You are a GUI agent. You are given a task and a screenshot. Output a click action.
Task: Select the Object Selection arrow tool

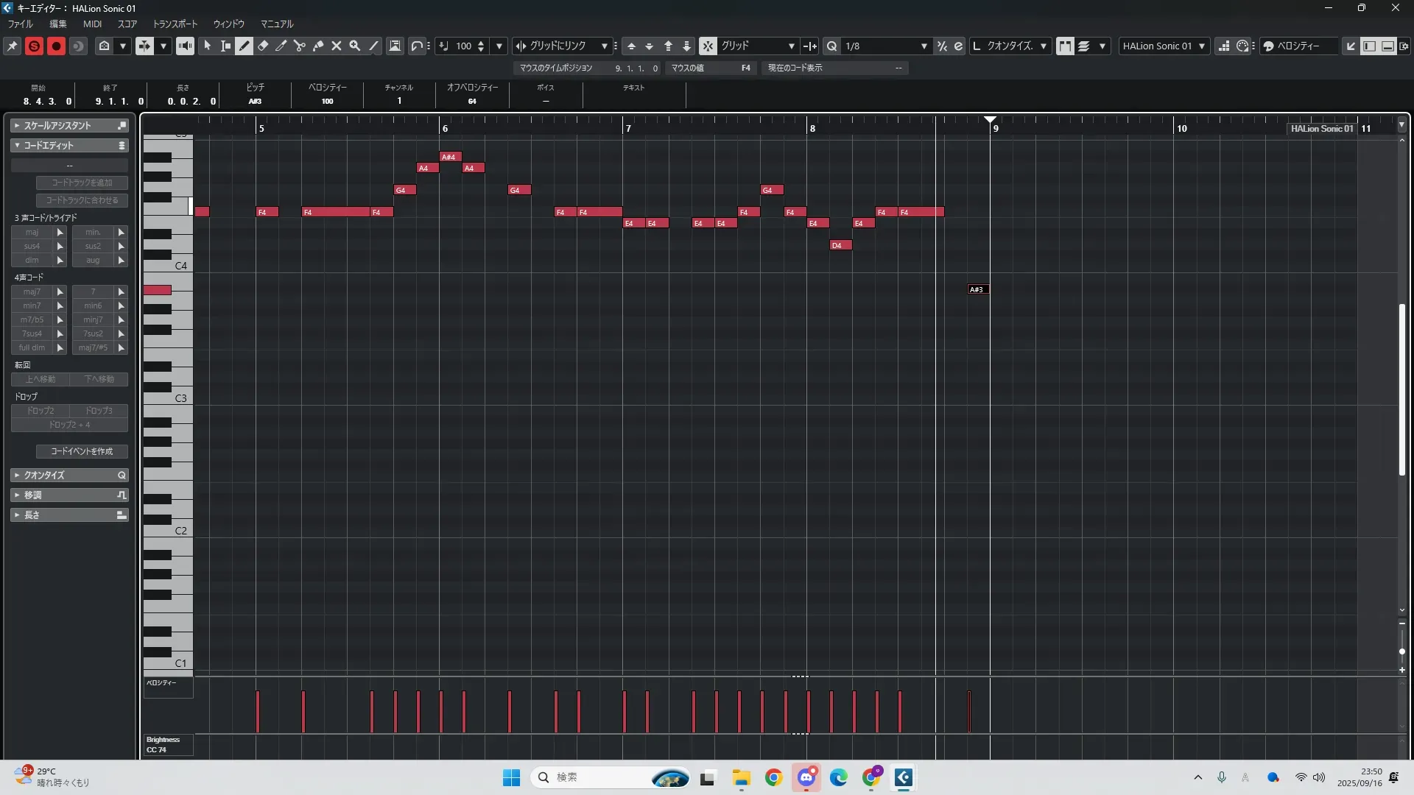click(x=208, y=46)
